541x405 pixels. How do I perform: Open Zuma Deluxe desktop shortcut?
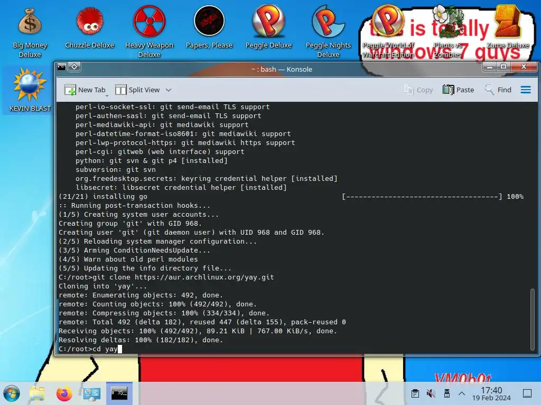pos(507,27)
